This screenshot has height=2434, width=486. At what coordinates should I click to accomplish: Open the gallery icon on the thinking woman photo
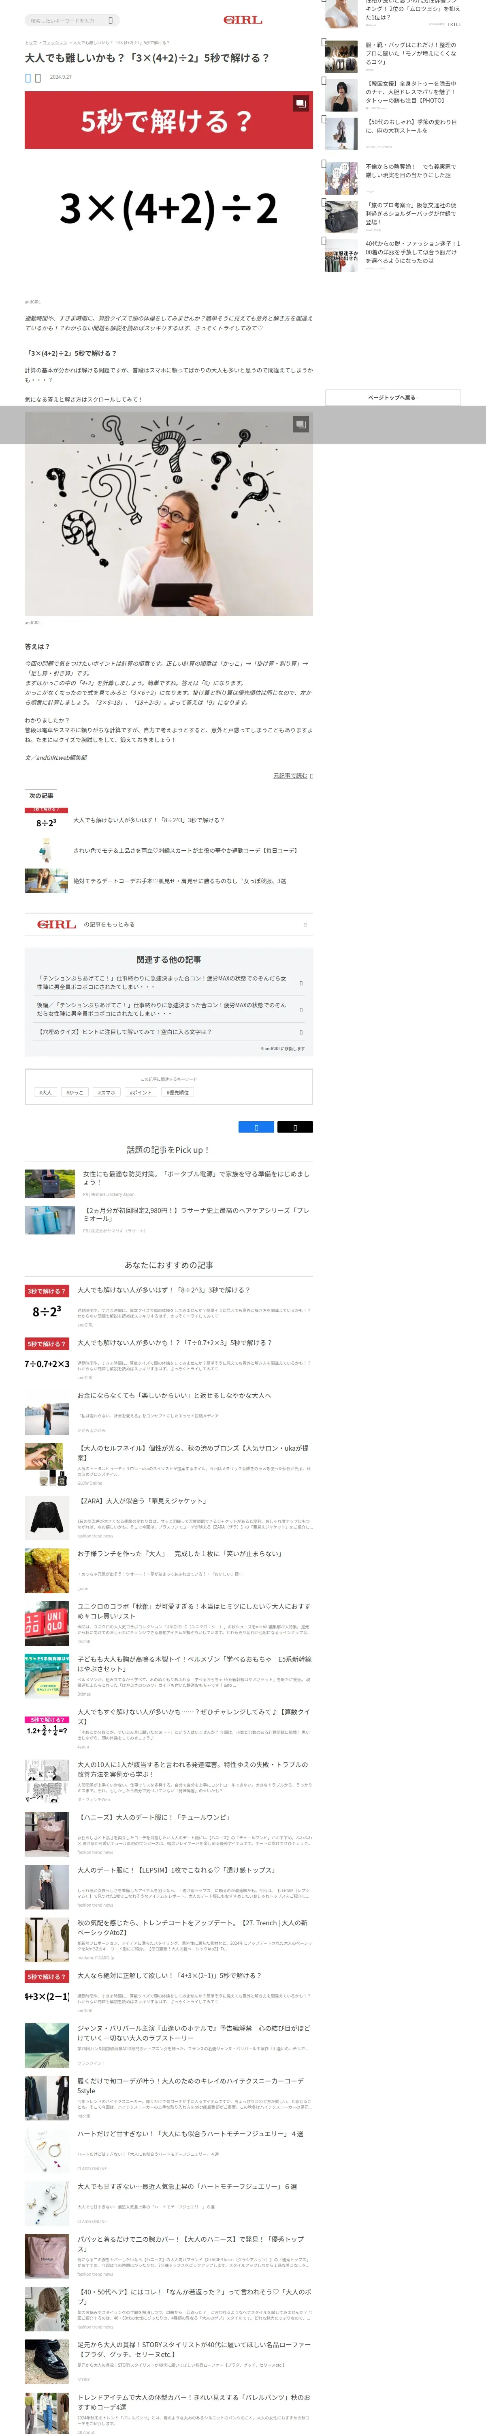point(300,424)
